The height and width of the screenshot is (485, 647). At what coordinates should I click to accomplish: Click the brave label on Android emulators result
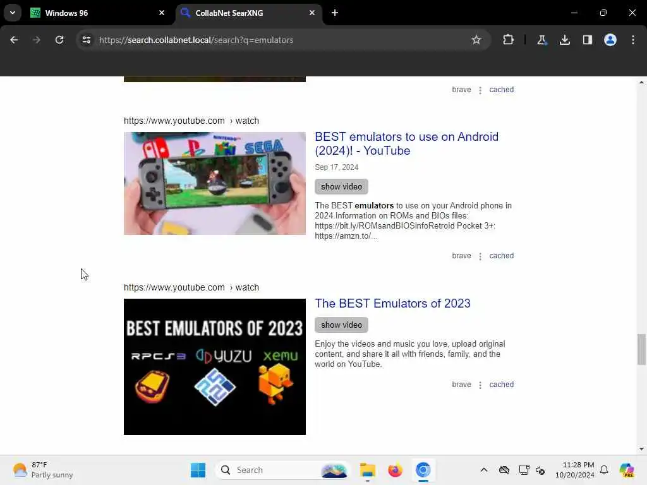pos(461,256)
